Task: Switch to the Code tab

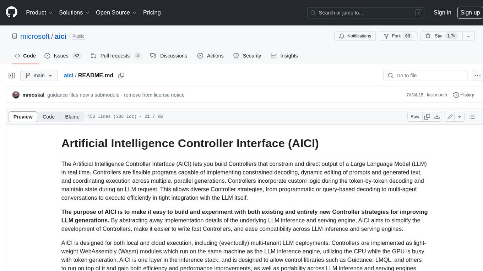Action: pyautogui.click(x=25, y=56)
